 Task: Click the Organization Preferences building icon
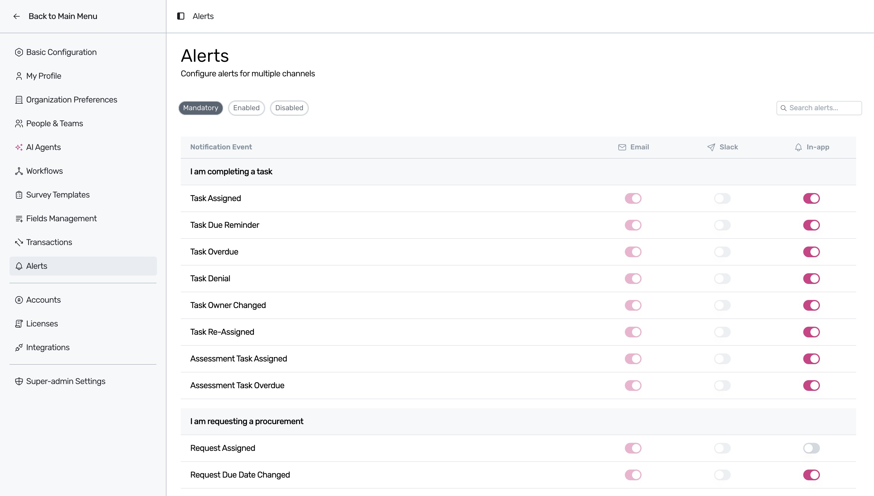pyautogui.click(x=19, y=100)
